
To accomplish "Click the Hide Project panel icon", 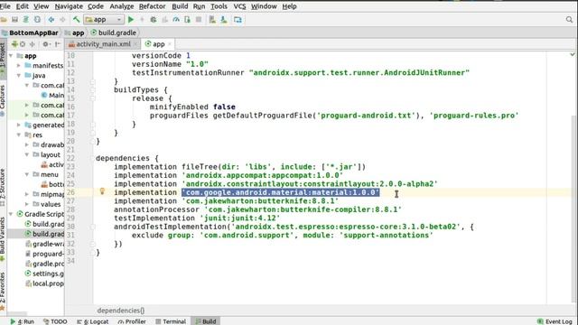I will tap(57, 44).
